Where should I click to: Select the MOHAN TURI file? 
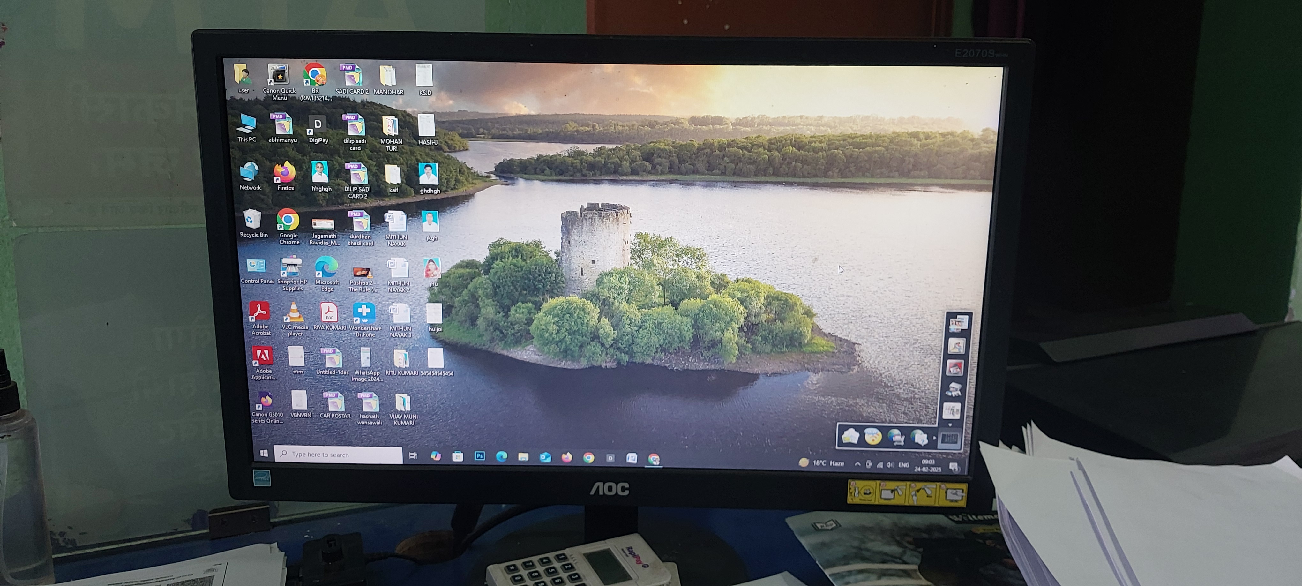[391, 133]
